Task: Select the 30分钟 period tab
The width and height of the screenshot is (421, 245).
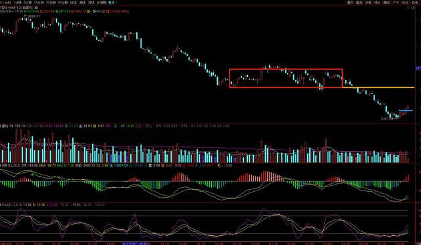Action: [x=51, y=3]
